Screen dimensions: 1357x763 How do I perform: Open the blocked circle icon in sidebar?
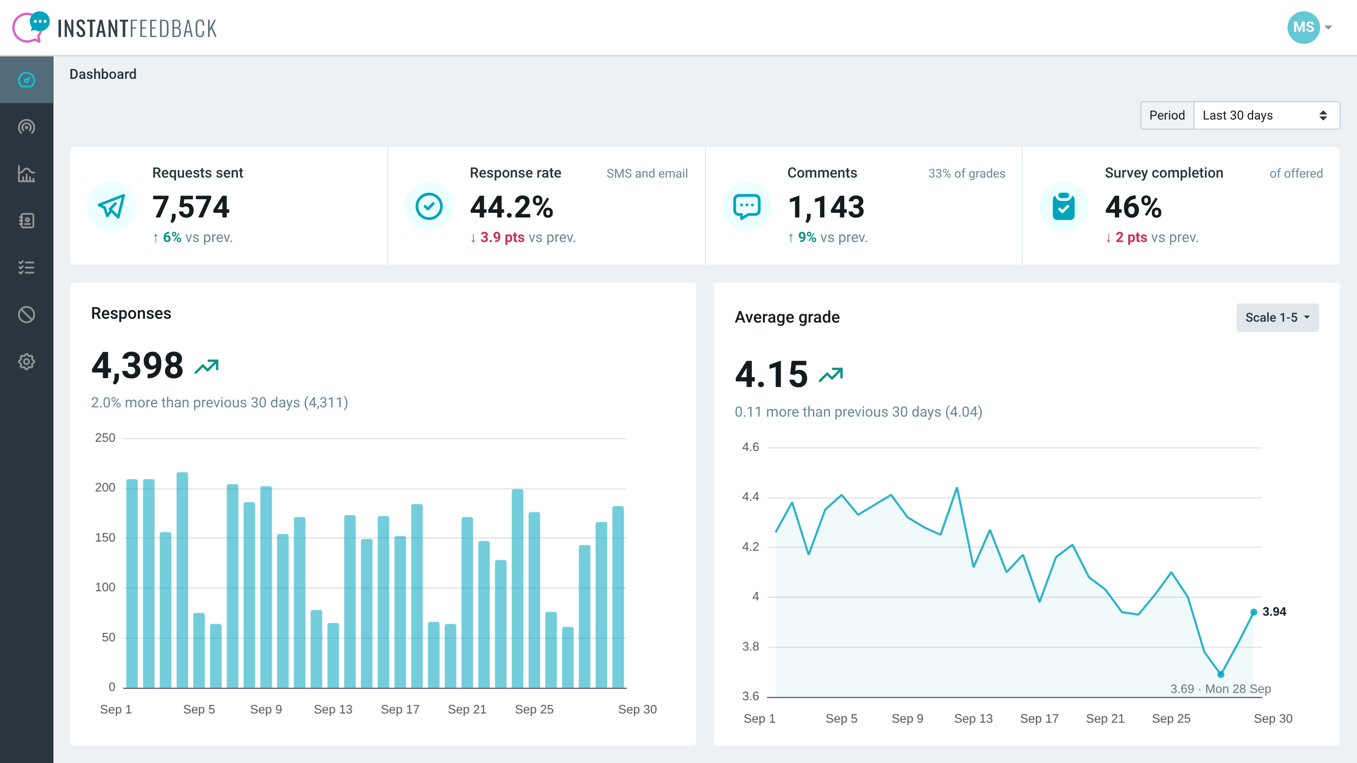tap(26, 315)
